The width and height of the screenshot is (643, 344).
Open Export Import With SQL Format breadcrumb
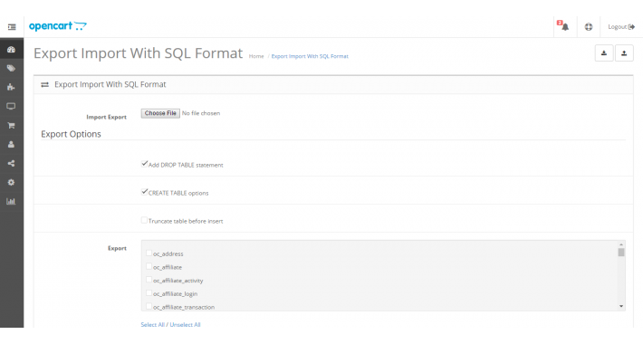pos(310,56)
